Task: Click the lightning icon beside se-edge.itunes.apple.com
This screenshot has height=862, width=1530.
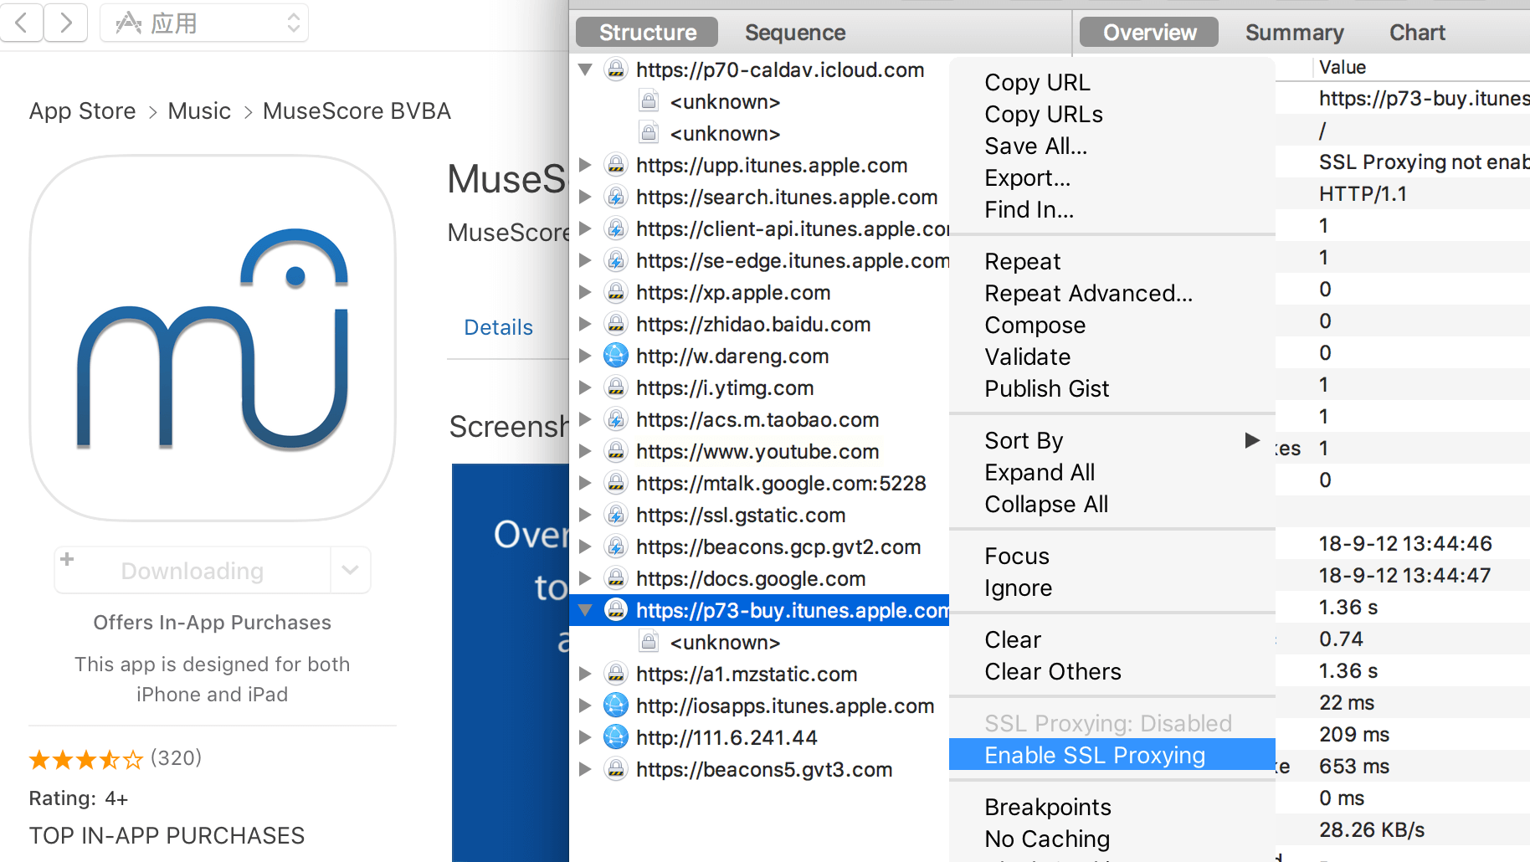Action: [616, 260]
